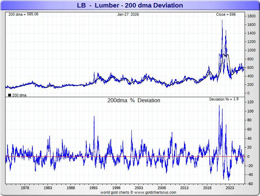
Task: Click the 1600 price axis label
Action: [x=251, y=25]
